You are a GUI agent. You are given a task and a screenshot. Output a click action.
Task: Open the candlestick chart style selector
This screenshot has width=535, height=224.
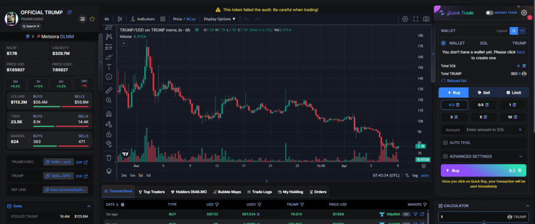coord(120,19)
